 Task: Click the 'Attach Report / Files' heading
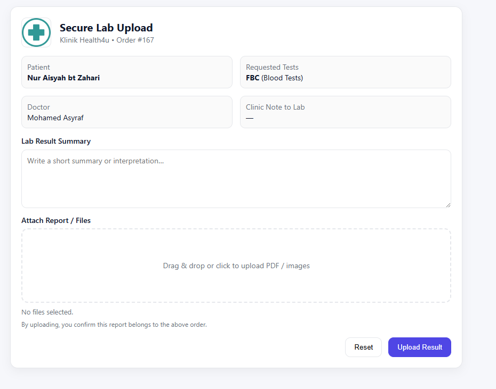pos(55,220)
